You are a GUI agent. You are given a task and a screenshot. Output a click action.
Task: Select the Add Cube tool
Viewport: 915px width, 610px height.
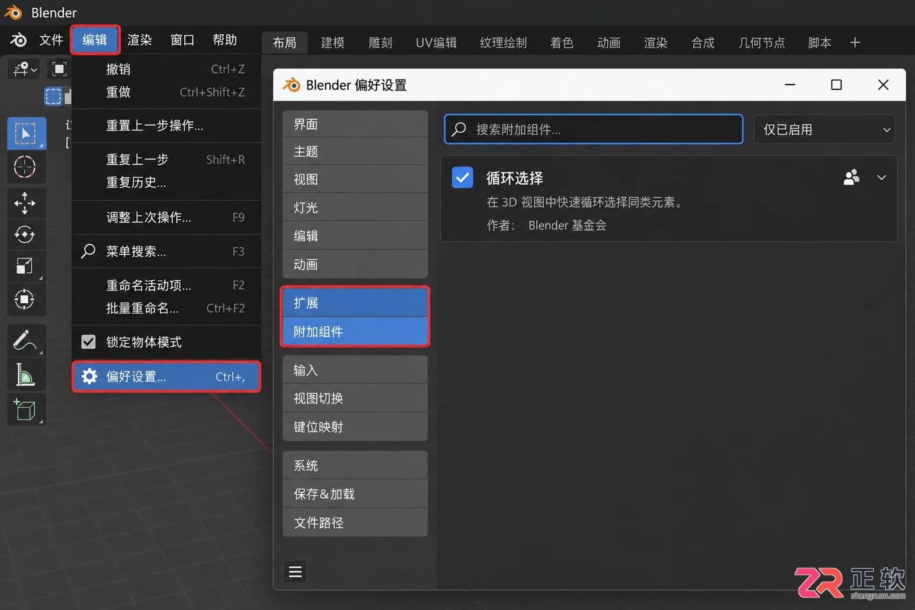pos(25,410)
